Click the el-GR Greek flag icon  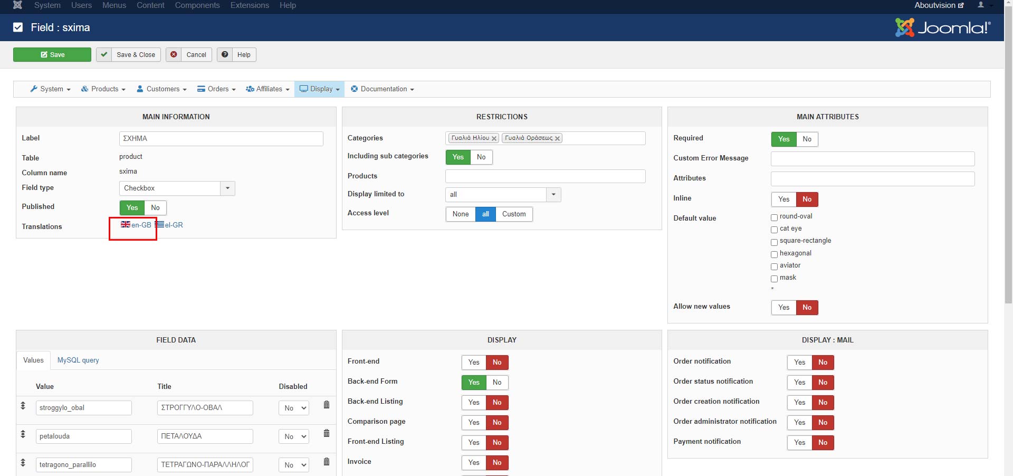click(x=159, y=224)
